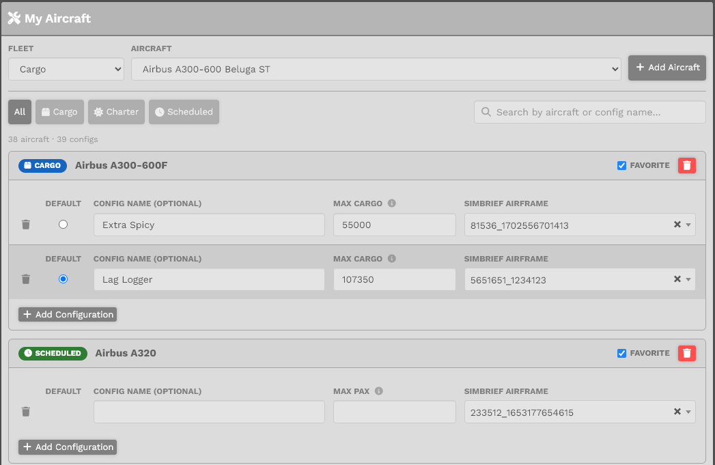Delete the Airbus A300-600F aircraft

(687, 165)
